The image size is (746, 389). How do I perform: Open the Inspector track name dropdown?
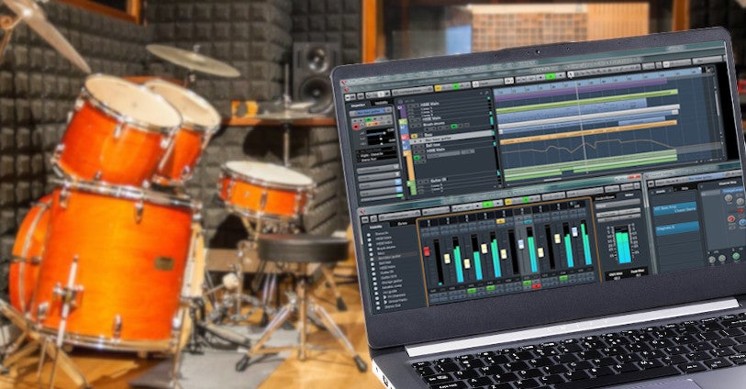pyautogui.click(x=371, y=112)
